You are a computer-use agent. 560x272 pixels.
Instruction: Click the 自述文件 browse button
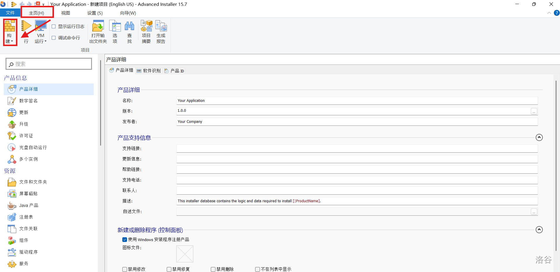[x=534, y=212]
